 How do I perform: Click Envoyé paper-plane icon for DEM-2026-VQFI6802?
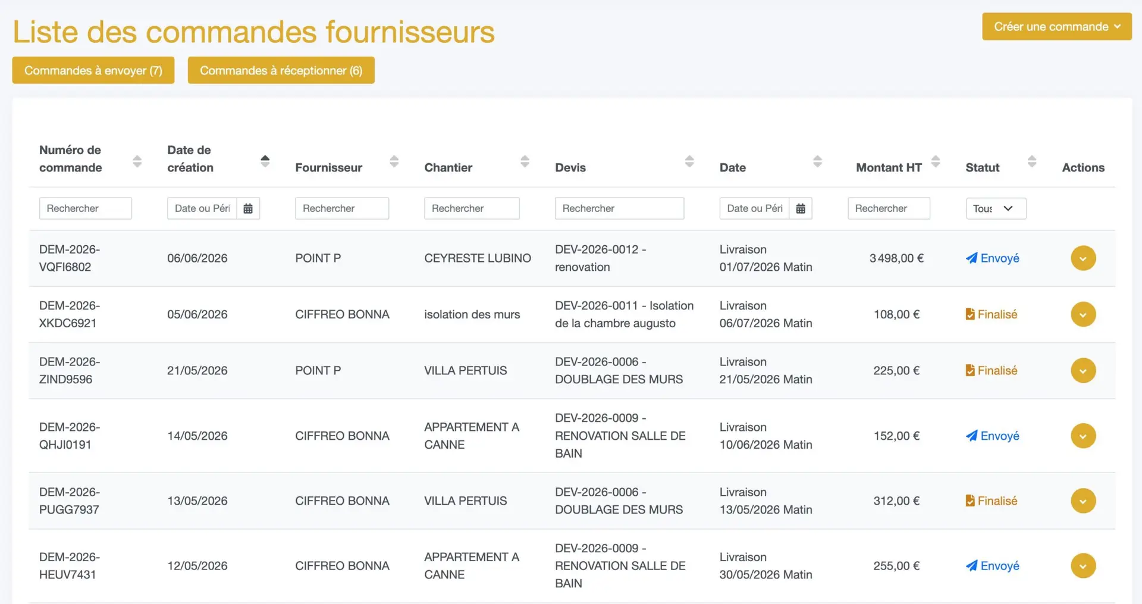click(x=971, y=258)
